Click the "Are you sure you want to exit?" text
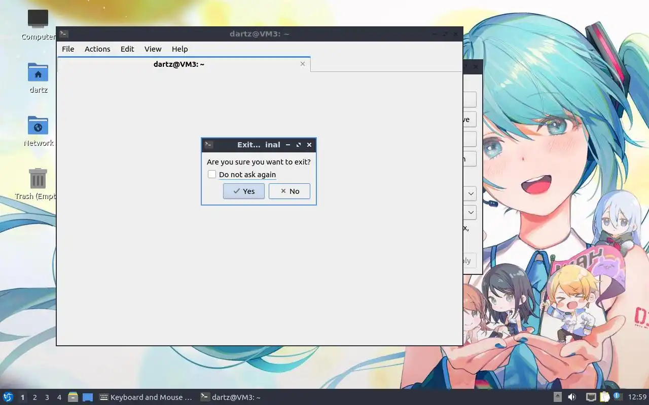 pos(259,162)
